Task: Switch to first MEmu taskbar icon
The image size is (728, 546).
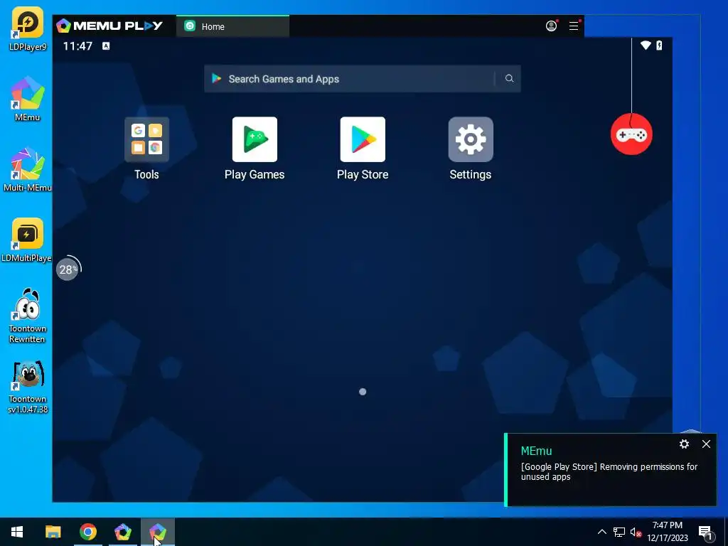Action: [123, 532]
